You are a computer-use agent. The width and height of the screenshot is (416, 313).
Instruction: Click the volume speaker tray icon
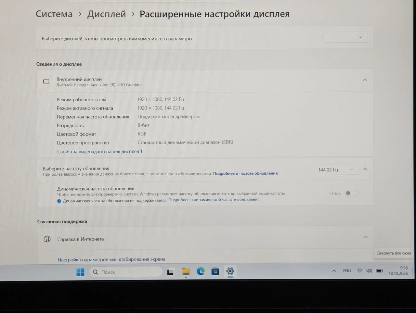(x=369, y=270)
